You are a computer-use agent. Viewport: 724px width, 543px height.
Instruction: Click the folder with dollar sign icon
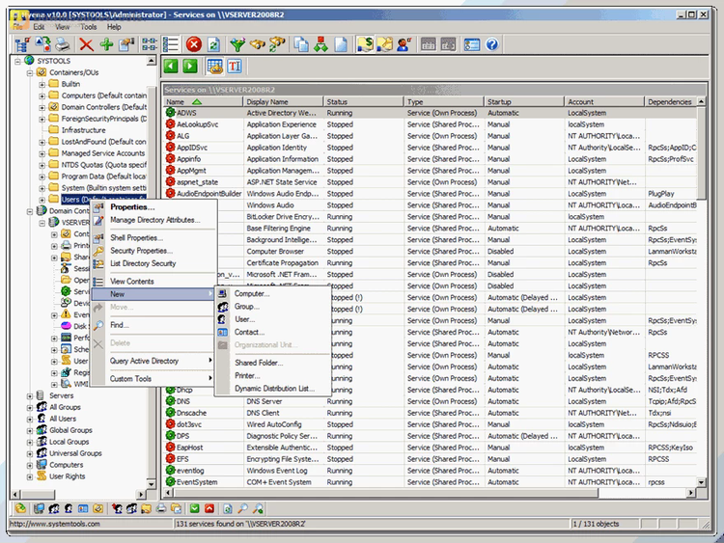point(365,44)
